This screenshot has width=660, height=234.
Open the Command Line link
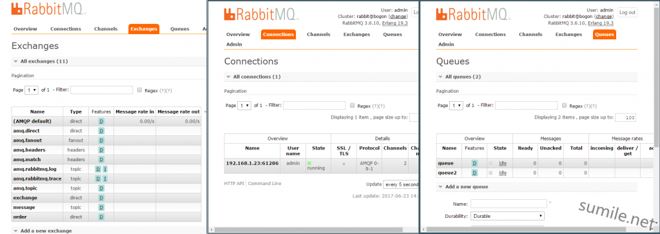(x=264, y=184)
